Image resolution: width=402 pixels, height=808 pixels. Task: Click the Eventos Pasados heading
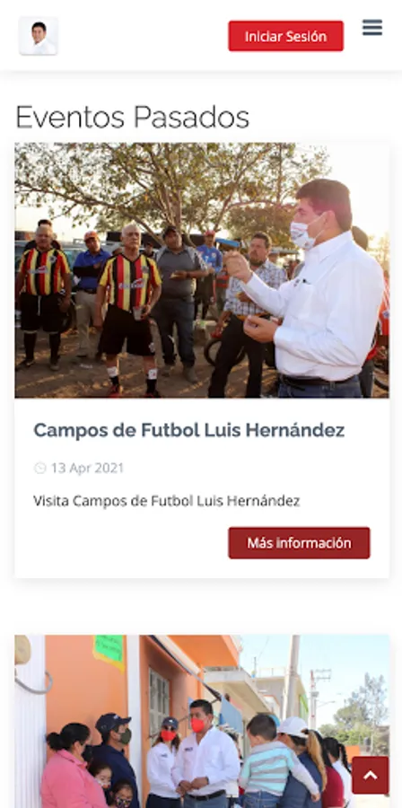(132, 117)
